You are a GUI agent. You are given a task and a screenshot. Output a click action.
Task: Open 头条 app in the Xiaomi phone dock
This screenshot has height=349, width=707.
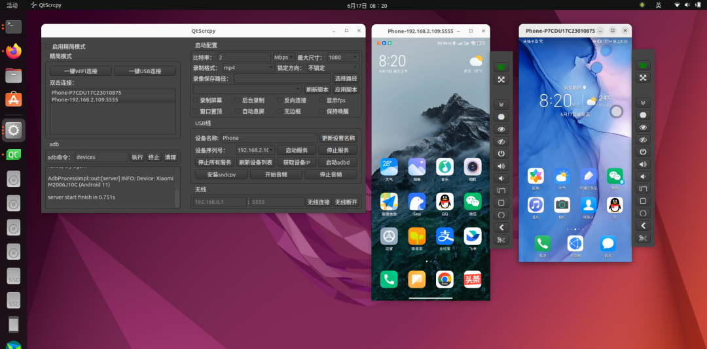click(x=473, y=279)
